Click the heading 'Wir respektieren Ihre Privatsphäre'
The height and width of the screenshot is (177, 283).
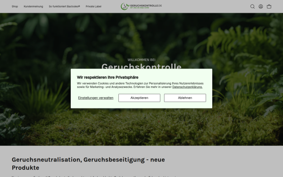[x=108, y=77]
